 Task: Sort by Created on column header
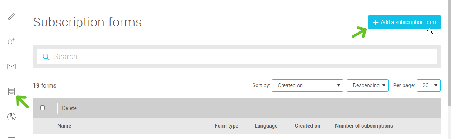point(307,126)
